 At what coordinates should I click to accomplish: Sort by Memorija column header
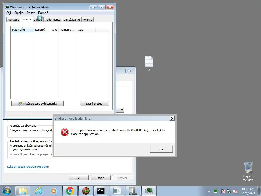(67, 30)
